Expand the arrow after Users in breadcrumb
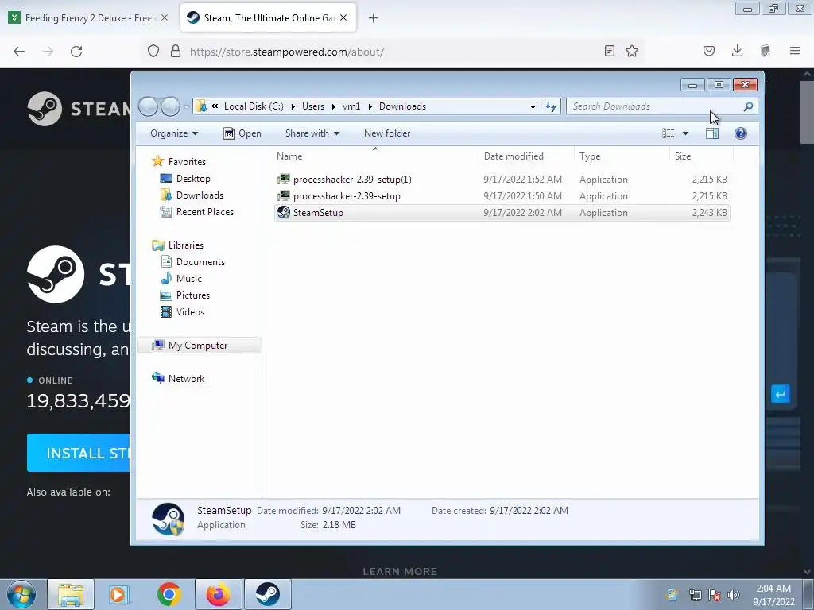 coord(333,106)
